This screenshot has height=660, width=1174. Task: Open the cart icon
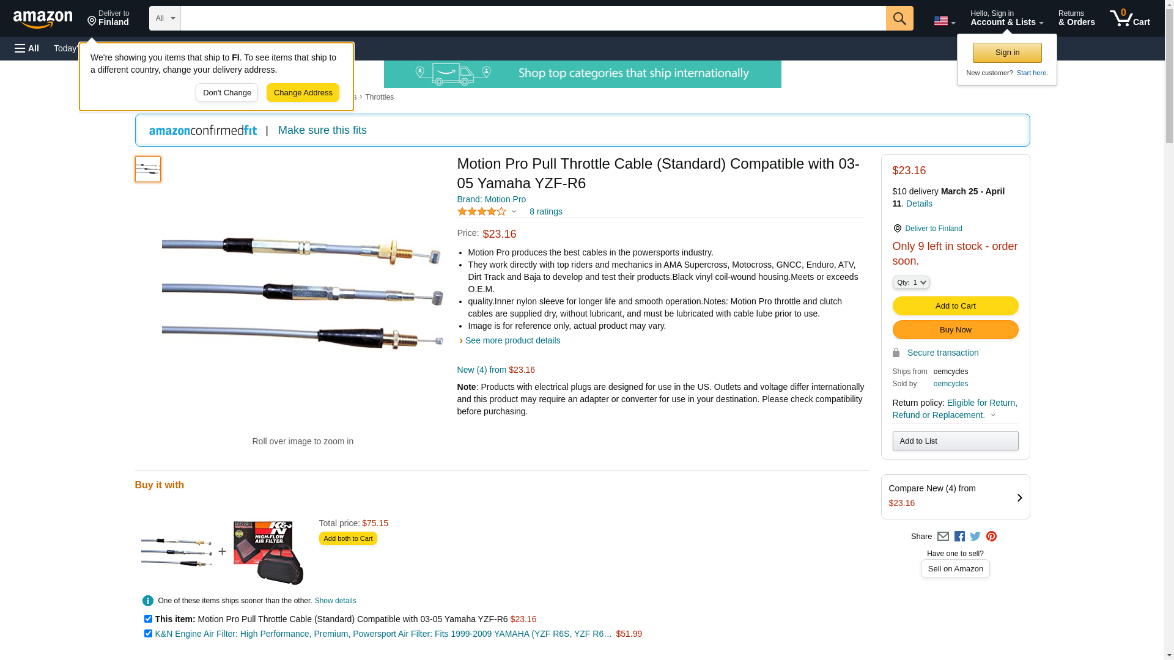1130,18
